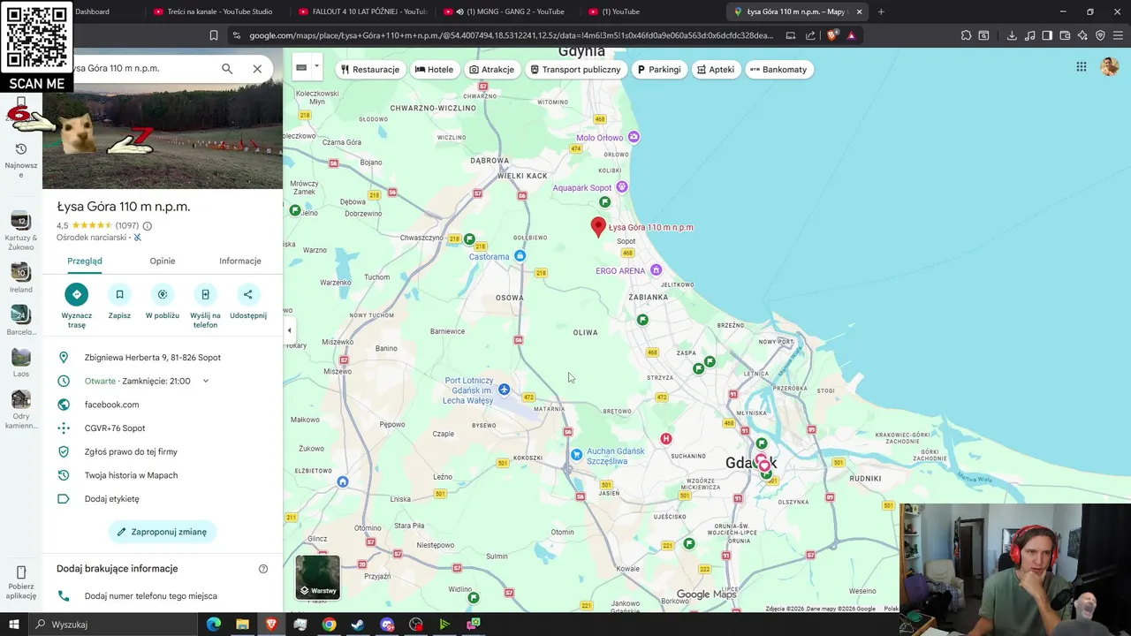The image size is (1131, 636).
Task: Click the Castorama map marker
Action: click(x=520, y=256)
